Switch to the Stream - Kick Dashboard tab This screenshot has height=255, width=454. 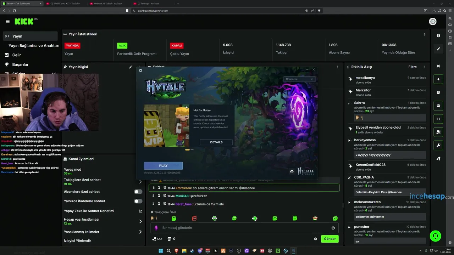[x=21, y=4]
